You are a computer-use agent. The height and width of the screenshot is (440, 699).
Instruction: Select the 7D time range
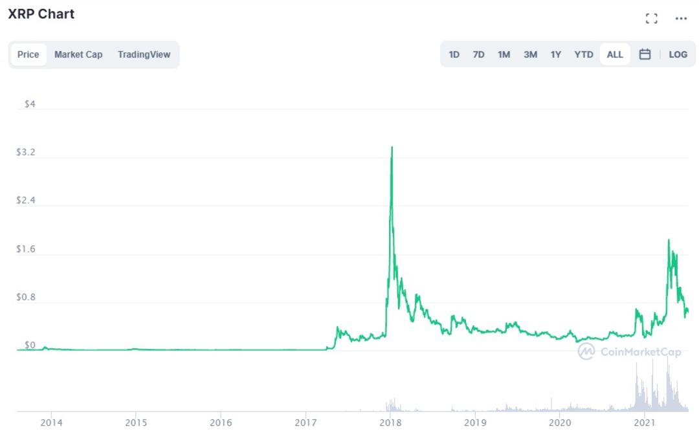(478, 54)
